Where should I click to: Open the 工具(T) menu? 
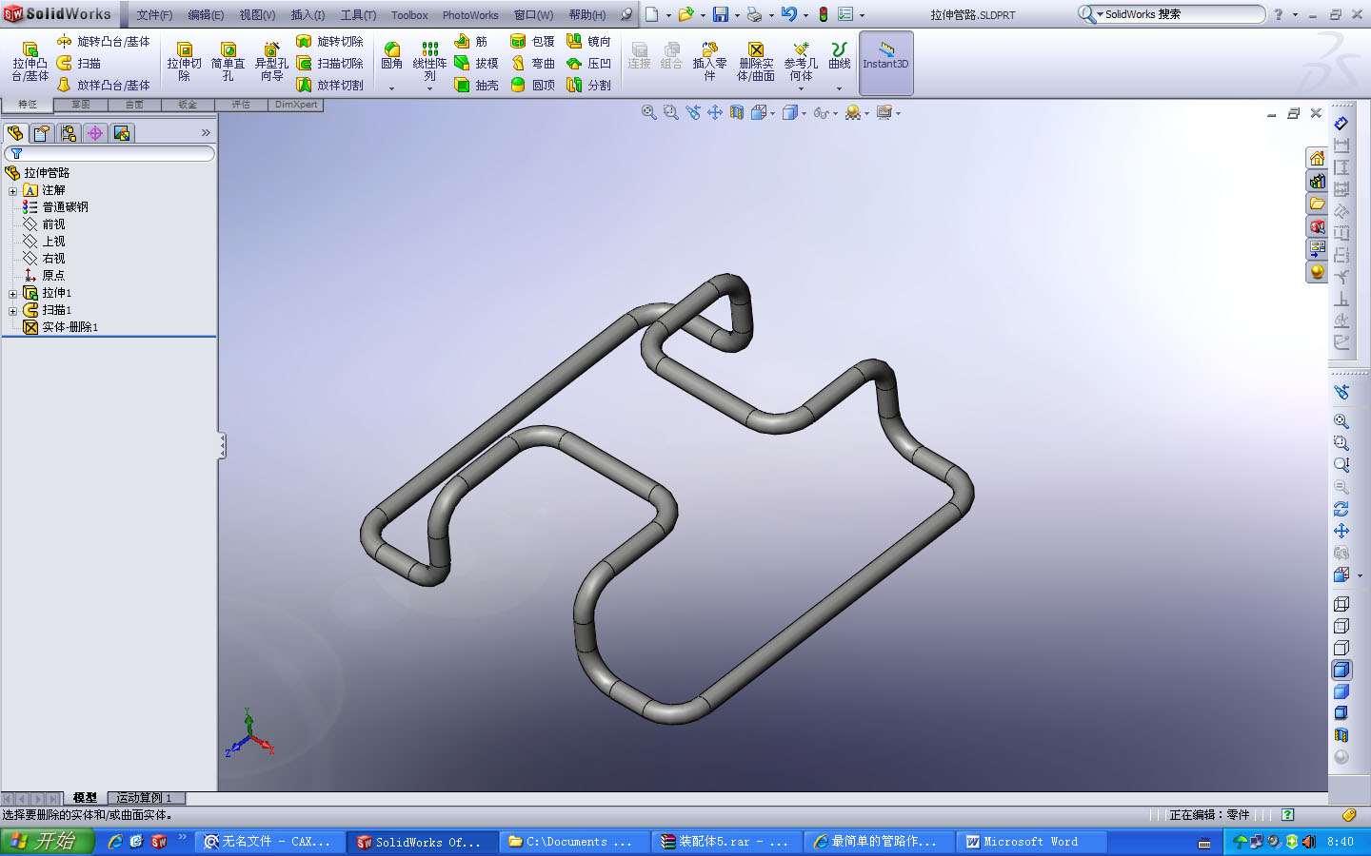point(358,15)
